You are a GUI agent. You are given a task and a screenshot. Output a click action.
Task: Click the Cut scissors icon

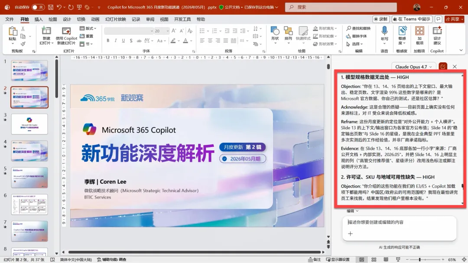tap(23, 29)
